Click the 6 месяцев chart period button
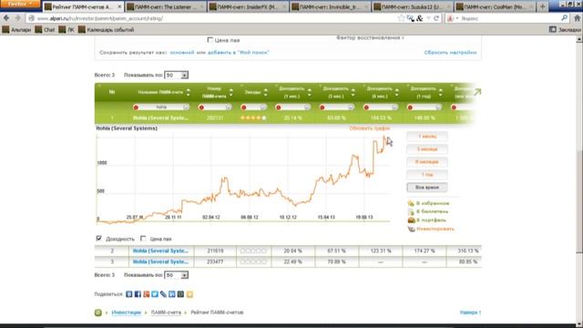 (427, 162)
